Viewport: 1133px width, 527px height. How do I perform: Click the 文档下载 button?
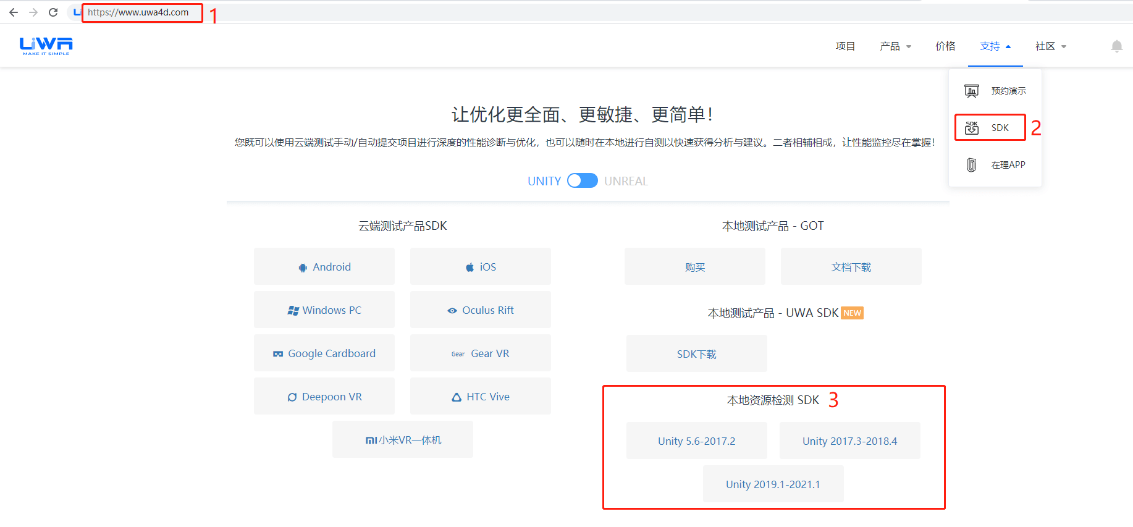tap(851, 266)
